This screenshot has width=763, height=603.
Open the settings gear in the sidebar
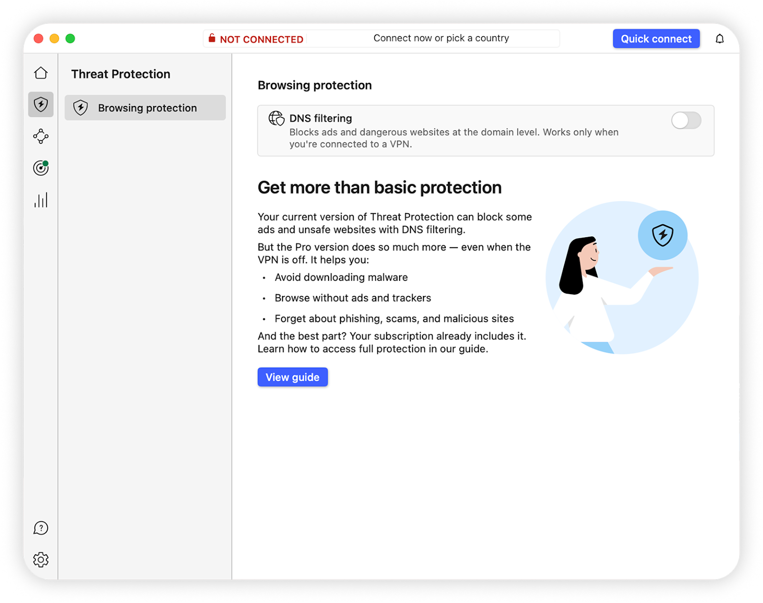(x=41, y=560)
